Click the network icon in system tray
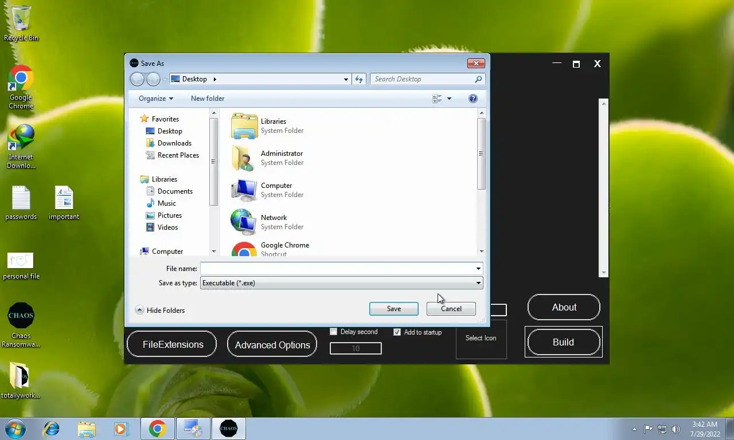The height and width of the screenshot is (440, 734). point(662,429)
